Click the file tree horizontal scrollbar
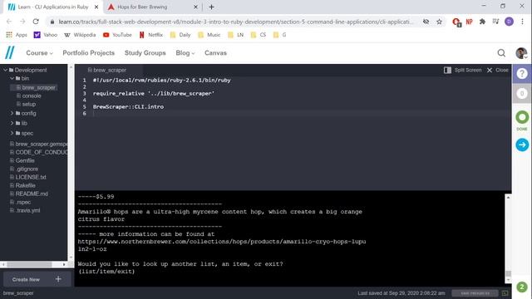This screenshot has width=532, height=299. (x=29, y=264)
